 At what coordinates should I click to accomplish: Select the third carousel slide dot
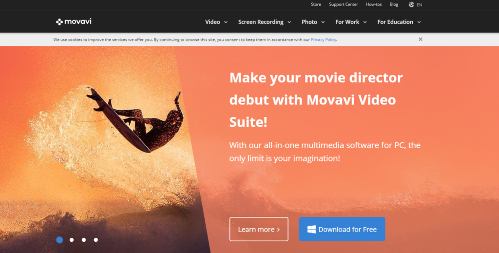click(84, 240)
